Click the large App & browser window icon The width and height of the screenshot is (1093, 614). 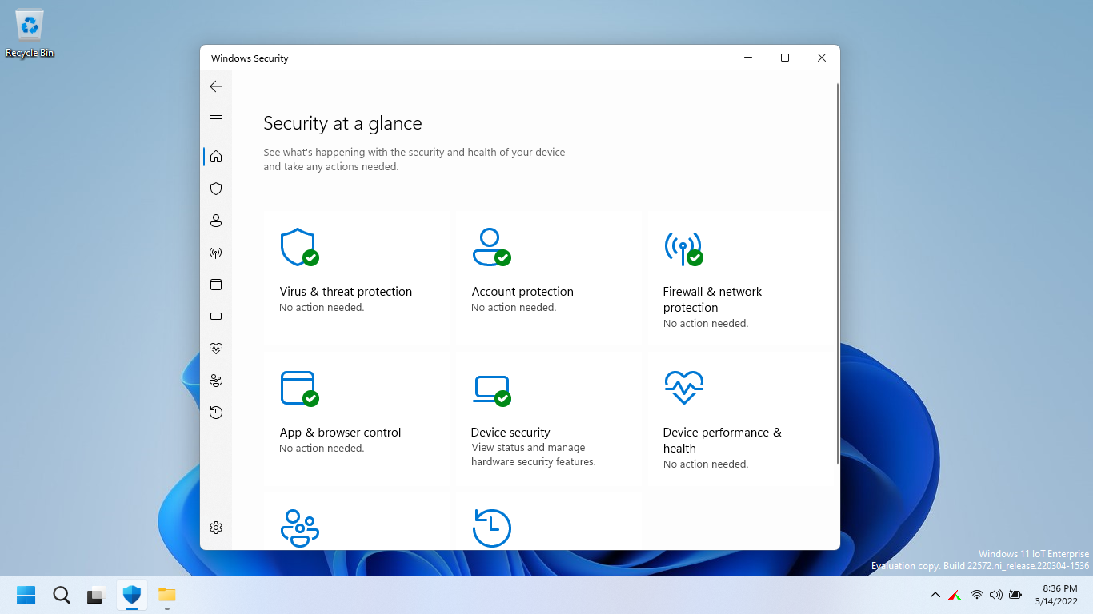click(x=299, y=389)
